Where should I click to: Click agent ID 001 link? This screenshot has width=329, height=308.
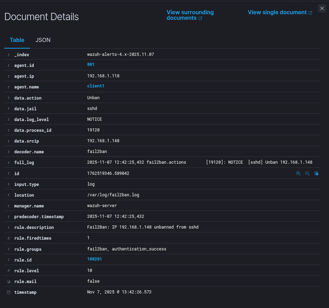(91, 65)
